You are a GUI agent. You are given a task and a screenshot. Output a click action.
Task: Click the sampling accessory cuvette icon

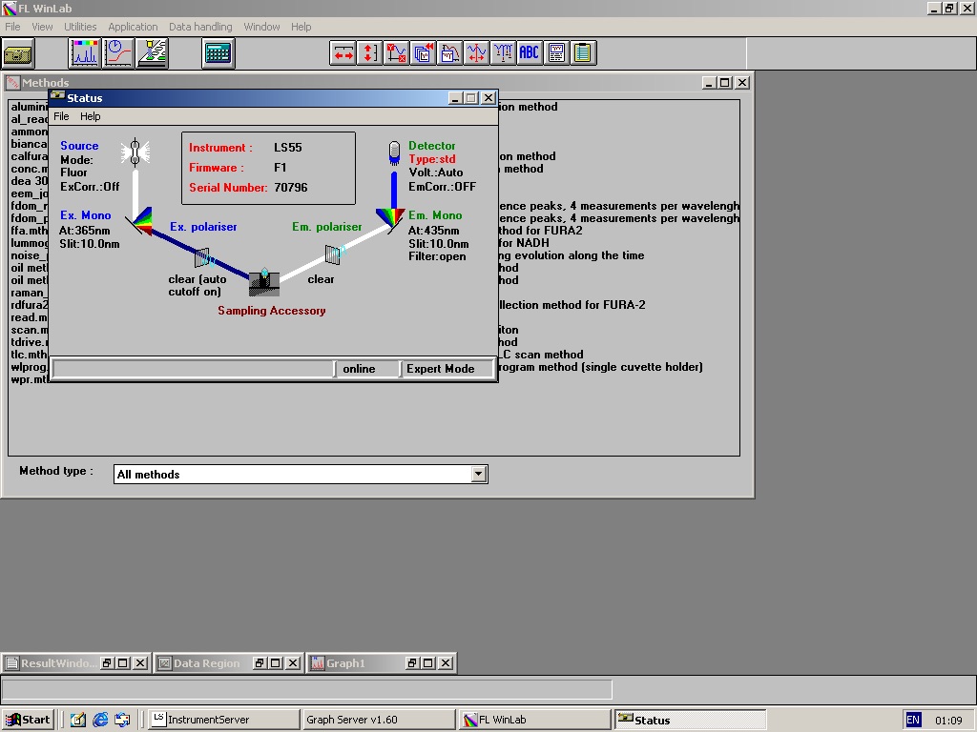click(264, 283)
